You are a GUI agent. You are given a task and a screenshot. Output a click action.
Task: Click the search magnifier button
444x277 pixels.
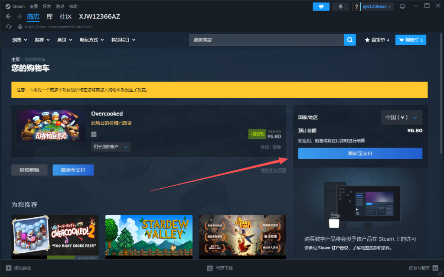pos(350,40)
